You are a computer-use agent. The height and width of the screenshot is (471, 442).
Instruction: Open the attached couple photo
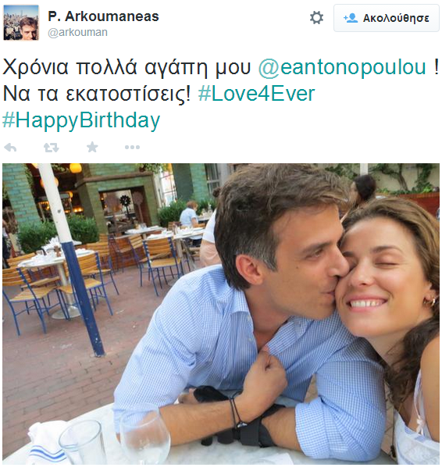(x=221, y=313)
